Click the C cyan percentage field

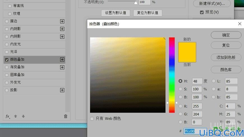(x=230, y=106)
